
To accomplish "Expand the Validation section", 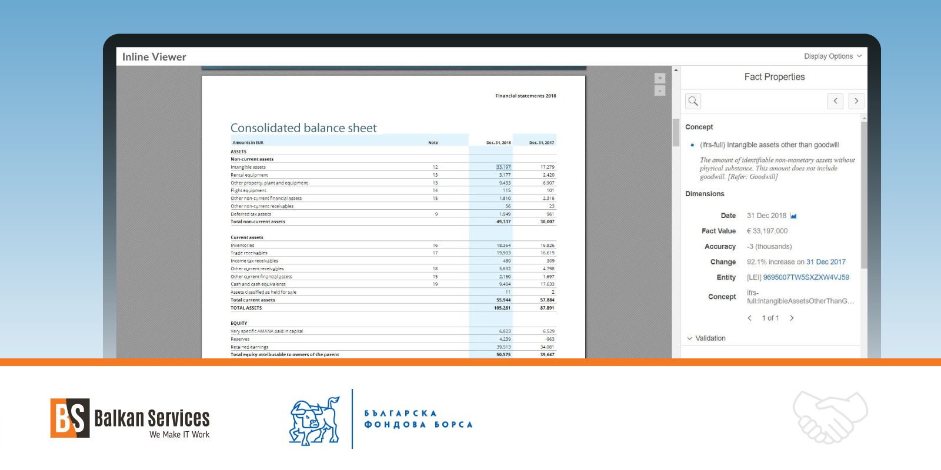I will point(706,338).
